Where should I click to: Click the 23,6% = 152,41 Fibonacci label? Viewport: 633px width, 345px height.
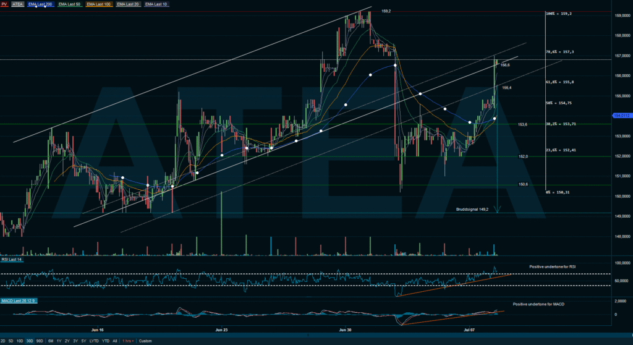(x=561, y=150)
